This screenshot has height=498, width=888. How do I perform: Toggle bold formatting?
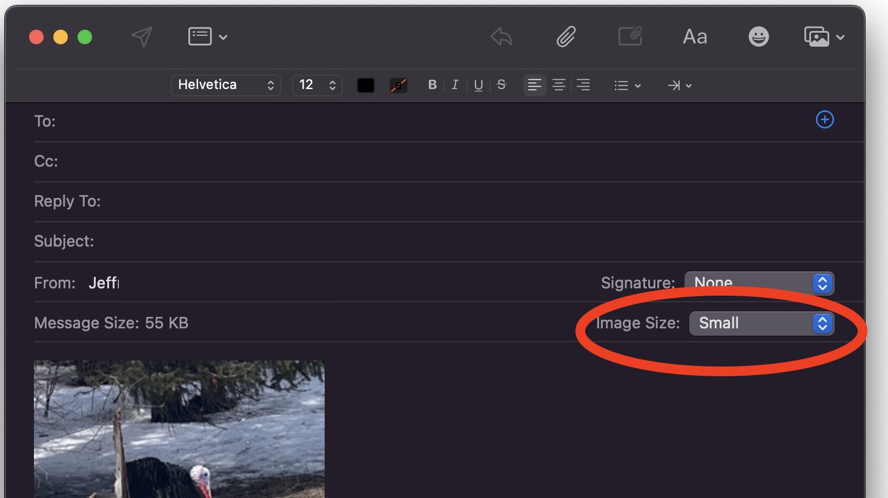pos(432,85)
